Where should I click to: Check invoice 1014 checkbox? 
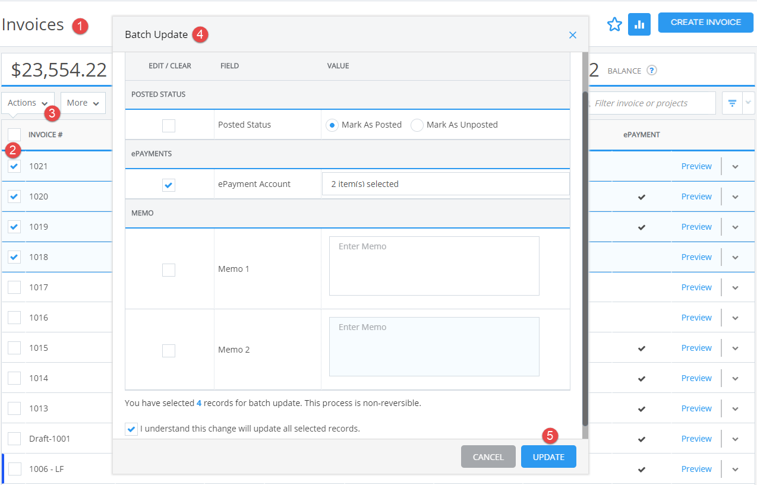click(14, 378)
